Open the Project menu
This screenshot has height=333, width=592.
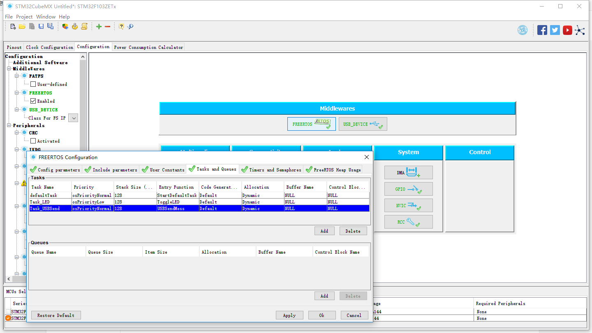tap(24, 17)
